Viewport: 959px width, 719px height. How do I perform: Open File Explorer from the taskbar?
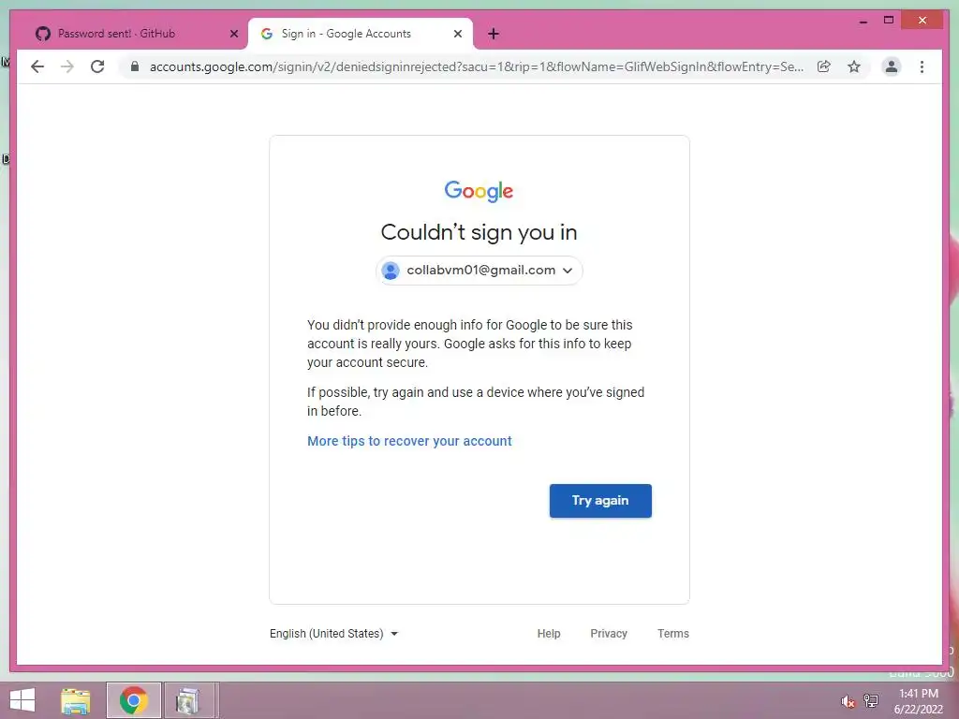coord(76,700)
